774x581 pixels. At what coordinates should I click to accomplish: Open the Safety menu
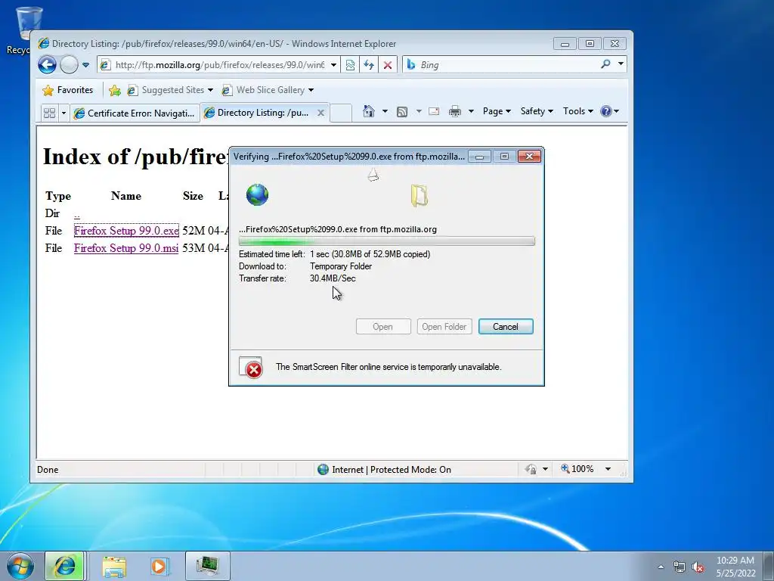tap(537, 111)
